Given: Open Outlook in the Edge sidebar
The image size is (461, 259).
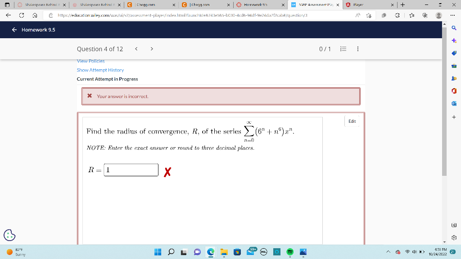Looking at the screenshot, I should click(454, 104).
